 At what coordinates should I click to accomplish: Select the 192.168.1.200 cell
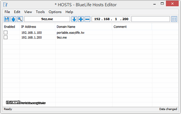(32, 37)
